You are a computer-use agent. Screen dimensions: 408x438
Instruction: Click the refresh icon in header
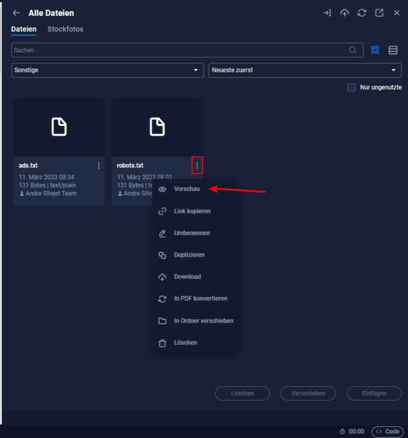click(362, 13)
